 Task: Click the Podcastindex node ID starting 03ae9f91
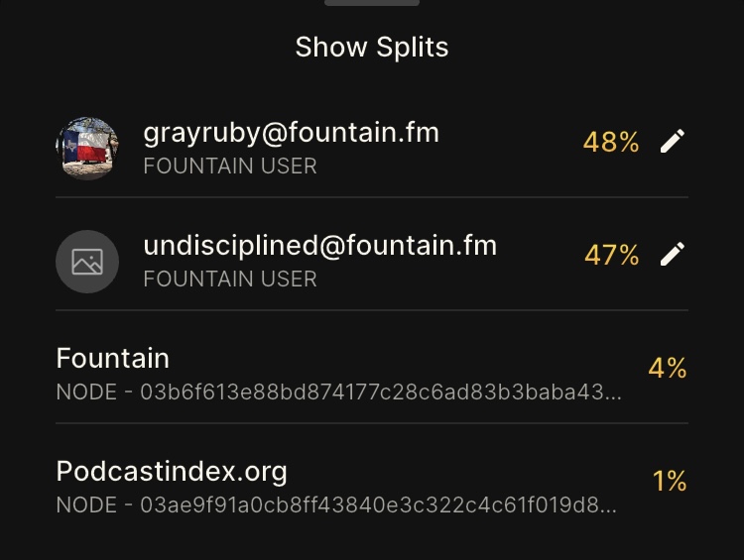click(x=335, y=504)
